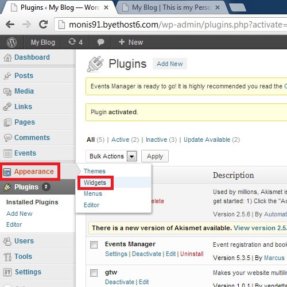Open Tools section in sidebar
Image resolution: width=287 pixels, height=287 pixels.
(23, 257)
